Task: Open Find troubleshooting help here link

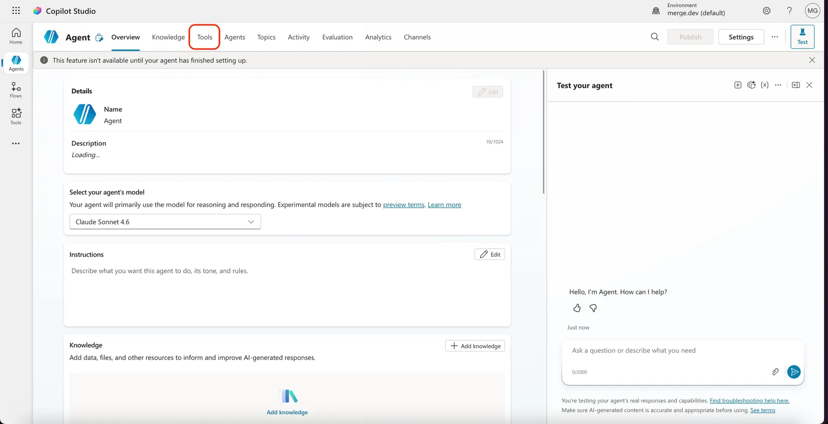Action: (749, 401)
